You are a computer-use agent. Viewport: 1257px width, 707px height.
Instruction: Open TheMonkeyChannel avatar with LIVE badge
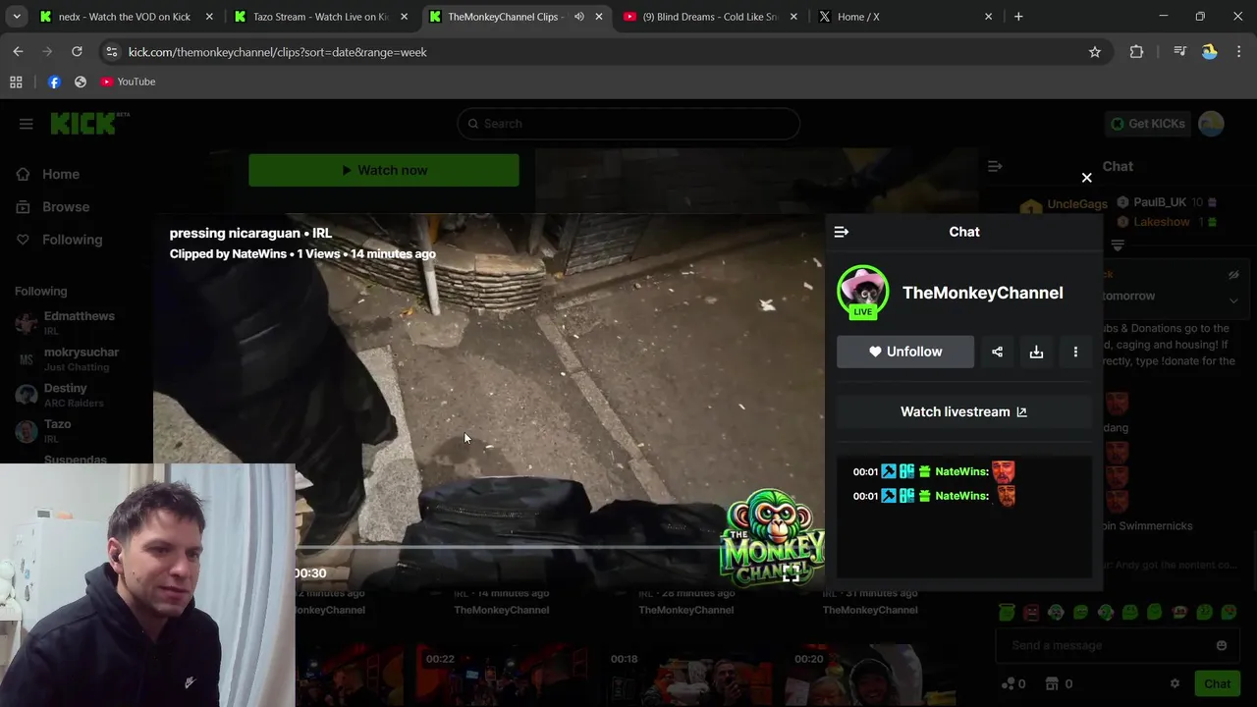click(862, 292)
